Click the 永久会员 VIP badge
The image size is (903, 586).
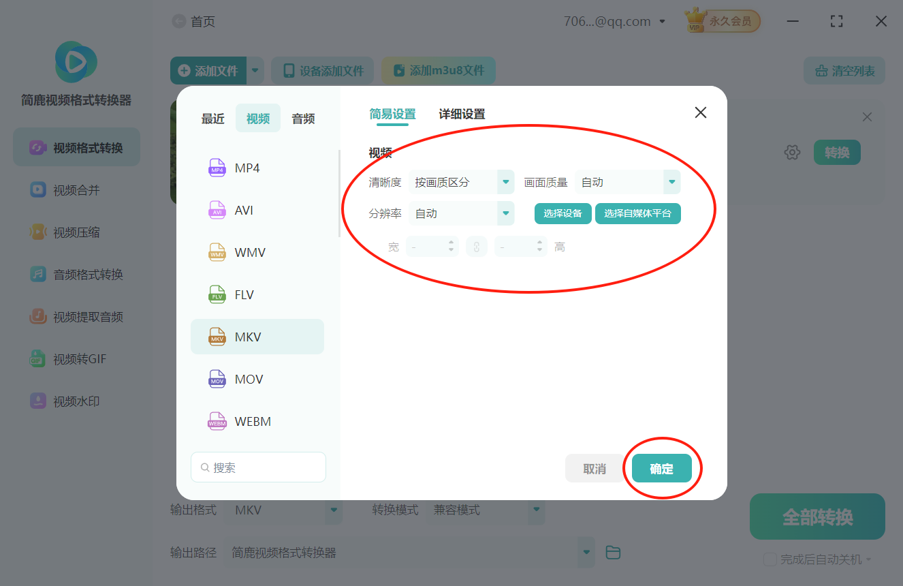[x=721, y=20]
